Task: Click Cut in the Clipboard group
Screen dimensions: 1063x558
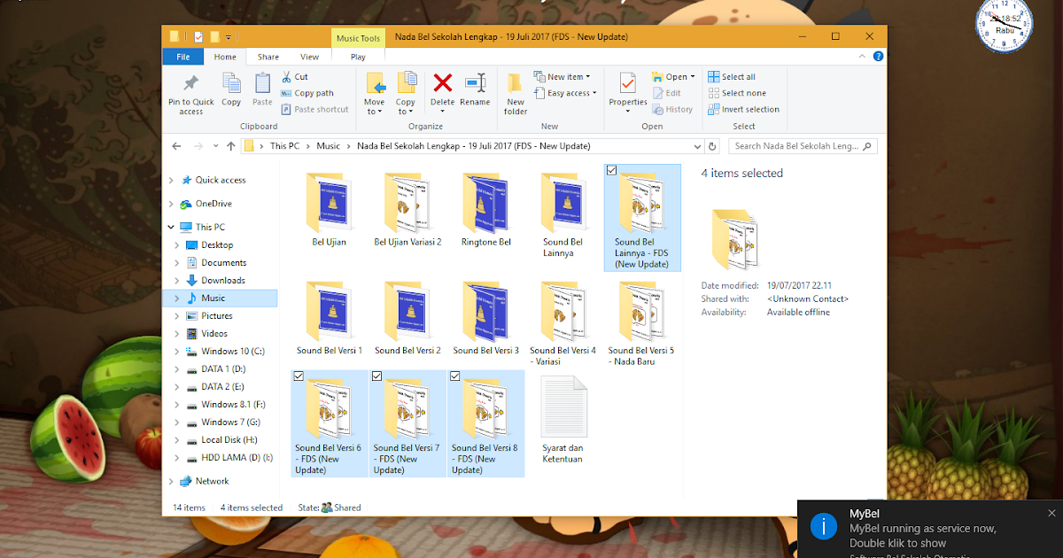Action: click(x=295, y=77)
